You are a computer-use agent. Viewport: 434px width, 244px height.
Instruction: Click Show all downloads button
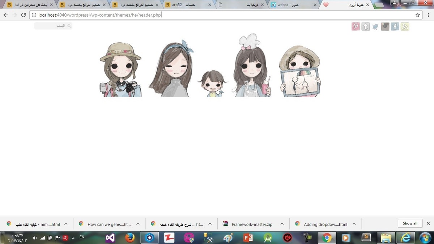point(410,223)
